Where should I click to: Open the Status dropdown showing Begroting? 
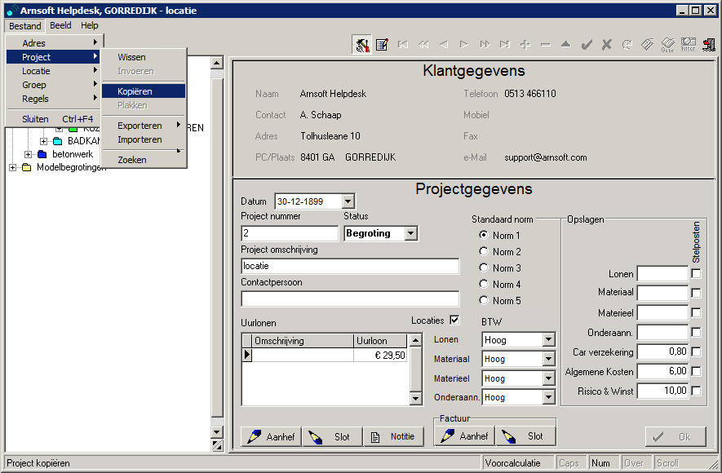pos(410,234)
